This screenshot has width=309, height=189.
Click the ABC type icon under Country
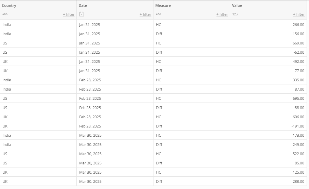[5, 14]
